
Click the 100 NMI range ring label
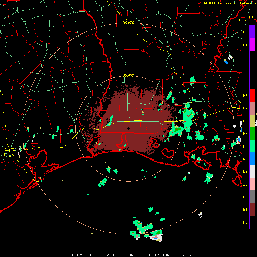tap(128, 23)
